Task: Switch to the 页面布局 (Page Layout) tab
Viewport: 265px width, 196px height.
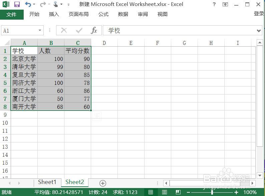Action: 78,14
